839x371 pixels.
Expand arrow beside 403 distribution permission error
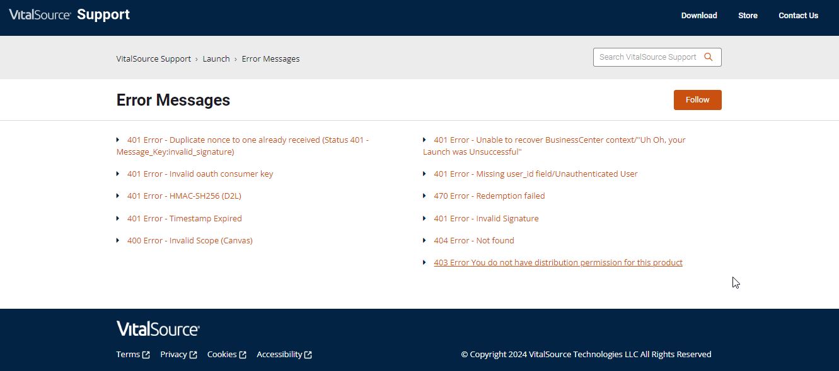point(424,262)
